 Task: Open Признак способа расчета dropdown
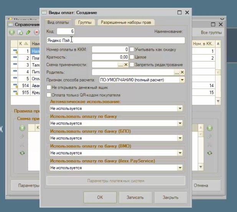point(182,80)
